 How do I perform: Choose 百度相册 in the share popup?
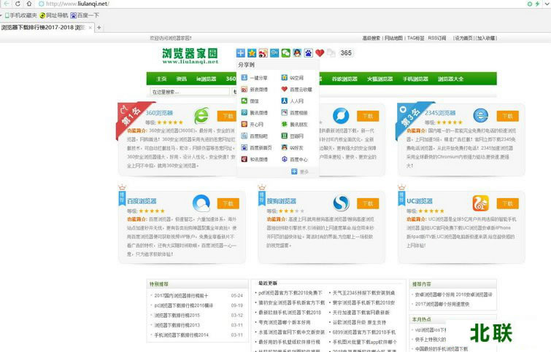tap(295, 113)
